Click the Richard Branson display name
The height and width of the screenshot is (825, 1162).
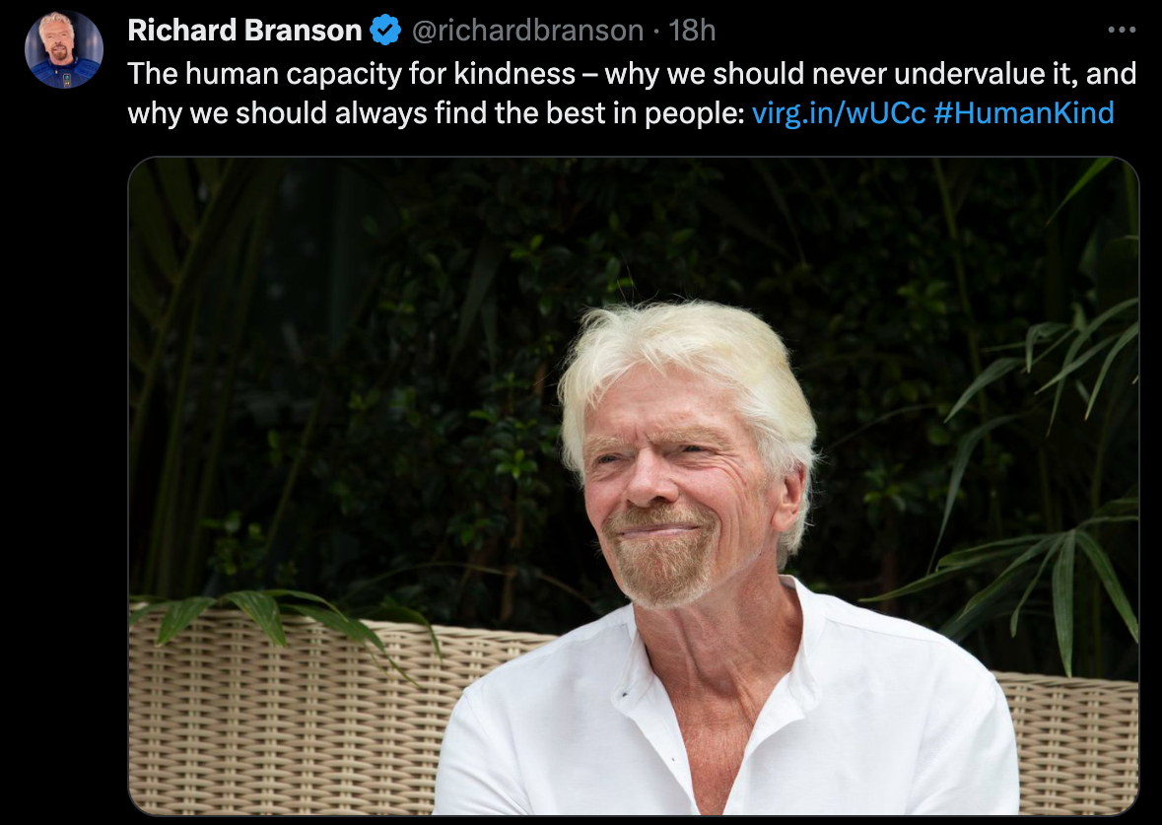click(x=244, y=31)
